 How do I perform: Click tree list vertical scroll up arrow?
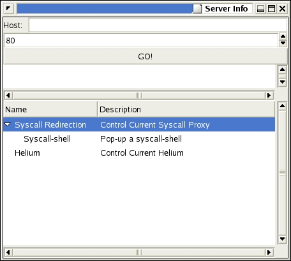[x=282, y=106]
